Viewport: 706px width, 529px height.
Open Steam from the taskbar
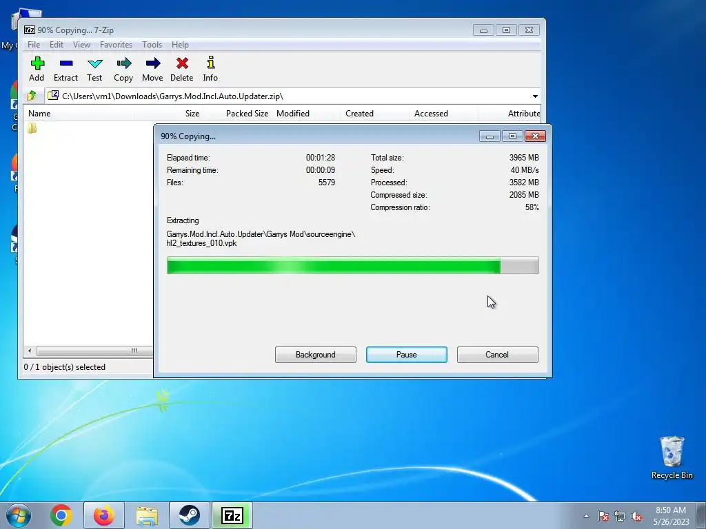point(189,515)
